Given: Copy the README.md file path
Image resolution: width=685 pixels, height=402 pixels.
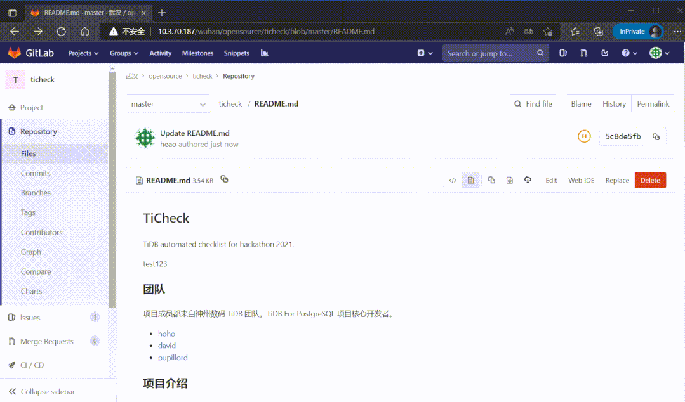Looking at the screenshot, I should (x=224, y=179).
